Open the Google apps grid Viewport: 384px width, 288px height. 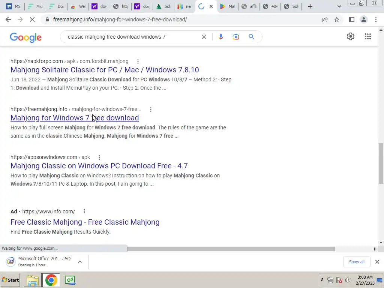coord(367,36)
